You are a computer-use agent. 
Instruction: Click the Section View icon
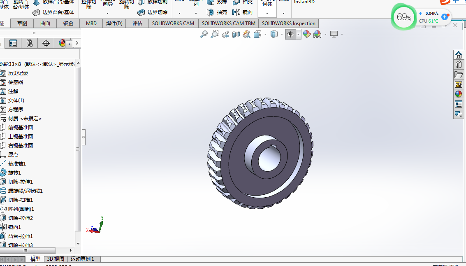[x=236, y=35]
